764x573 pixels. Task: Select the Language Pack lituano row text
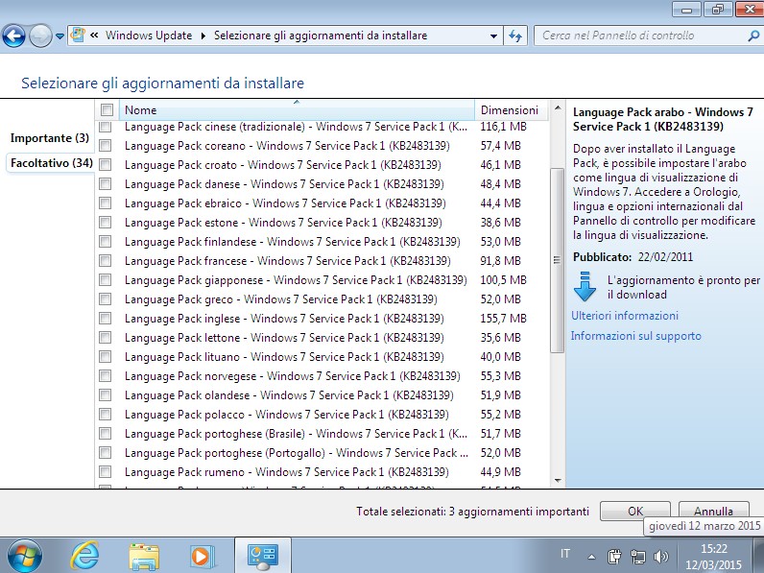tap(284, 357)
